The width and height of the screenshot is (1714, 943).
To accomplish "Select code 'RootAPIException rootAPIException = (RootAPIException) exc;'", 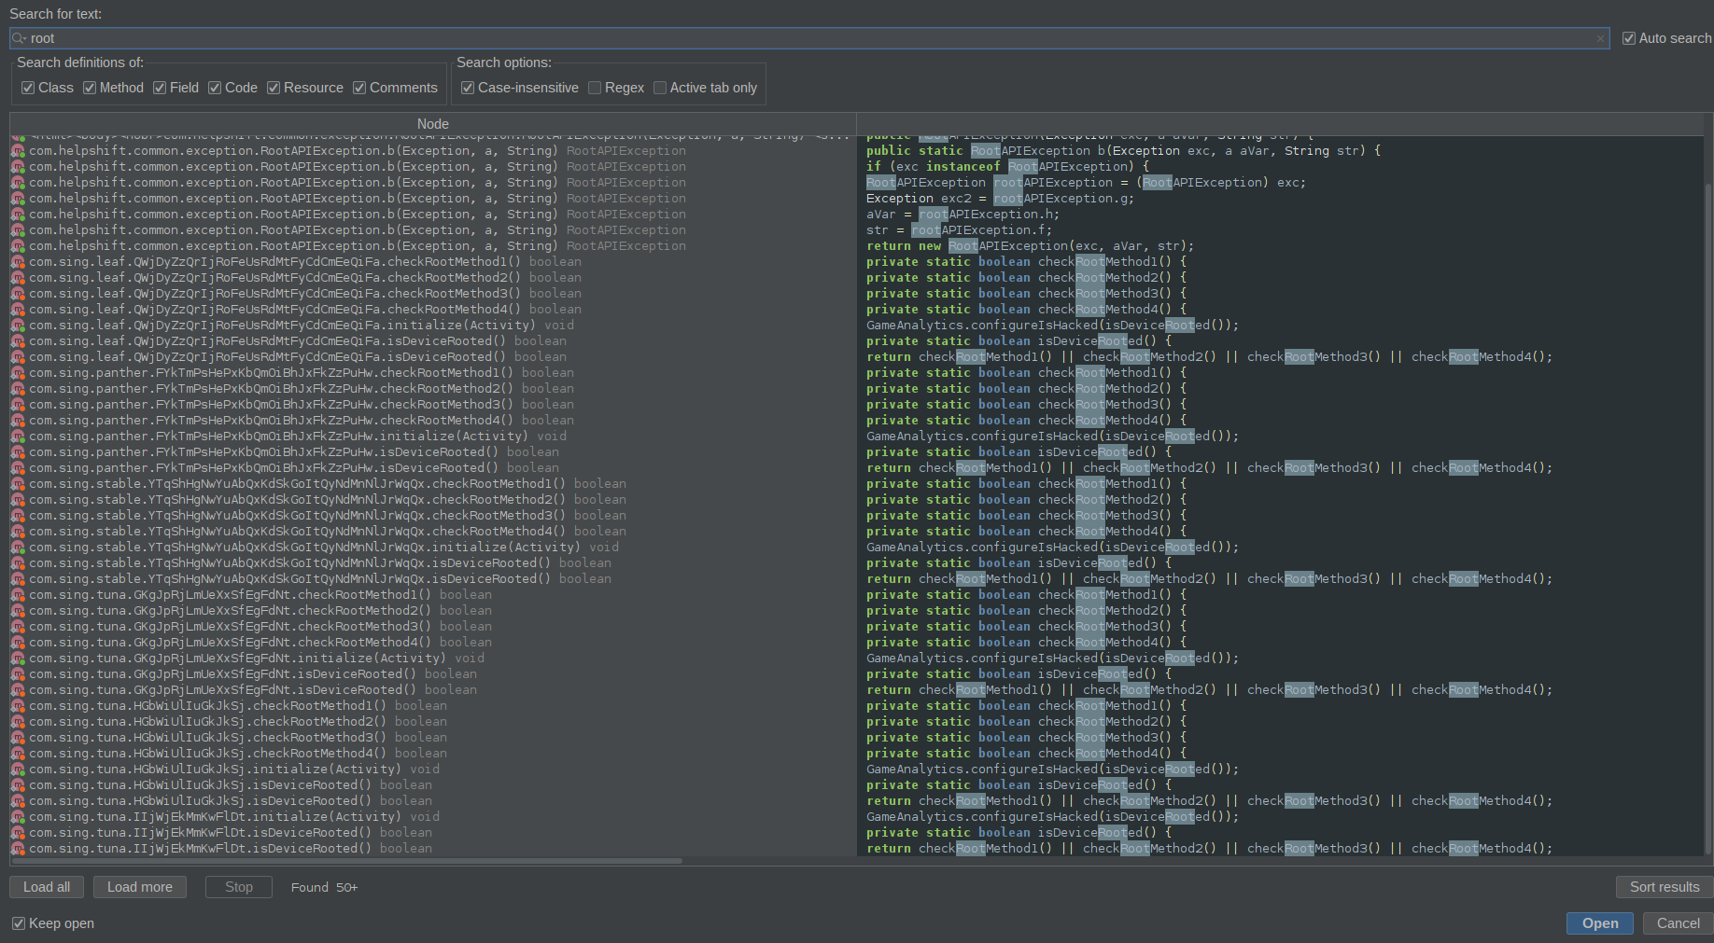I will (1086, 183).
